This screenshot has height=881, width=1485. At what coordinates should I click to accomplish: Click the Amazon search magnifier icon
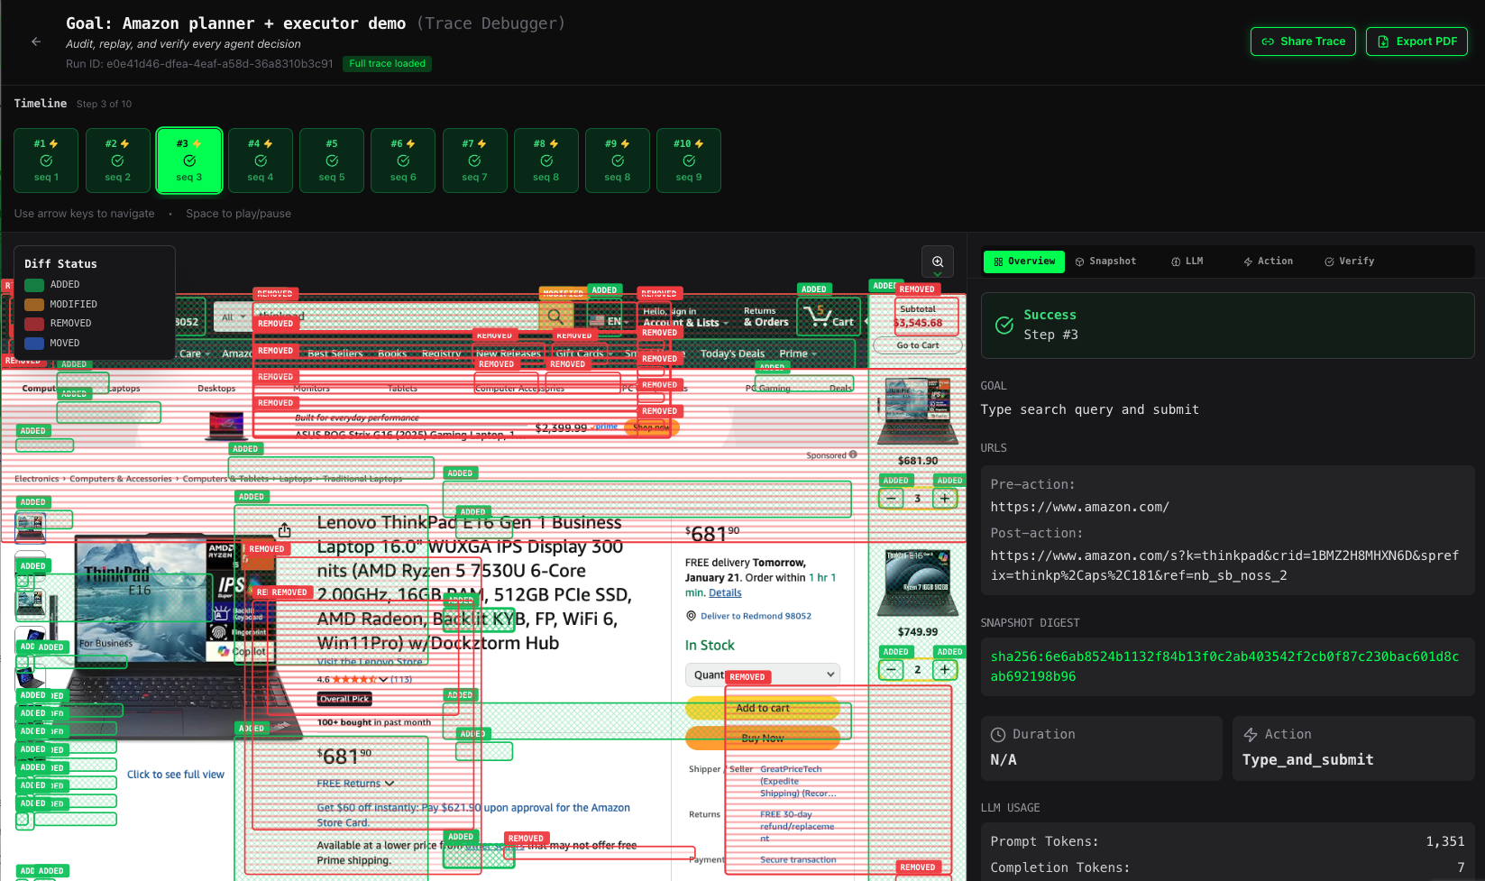(x=555, y=317)
